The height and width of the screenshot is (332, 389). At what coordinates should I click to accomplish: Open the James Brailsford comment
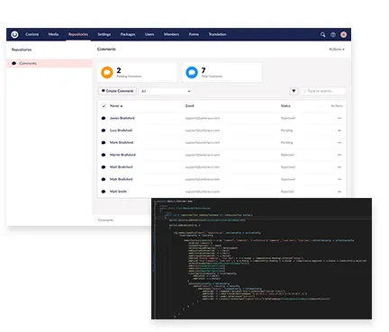tap(122, 118)
